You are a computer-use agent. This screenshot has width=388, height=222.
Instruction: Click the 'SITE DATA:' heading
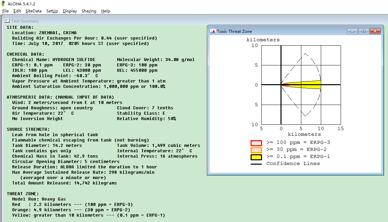(20, 27)
